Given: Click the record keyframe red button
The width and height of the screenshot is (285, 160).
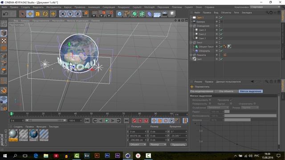Looking at the screenshot, I should point(134,120).
